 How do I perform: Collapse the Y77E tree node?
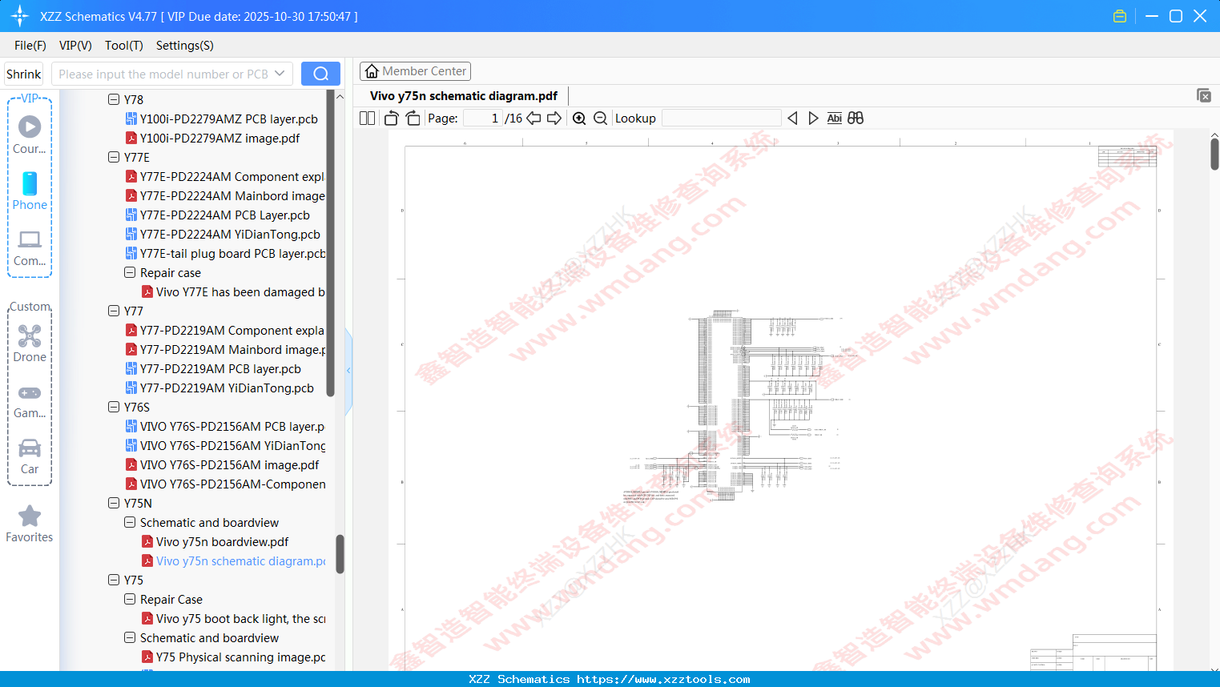pyautogui.click(x=114, y=158)
